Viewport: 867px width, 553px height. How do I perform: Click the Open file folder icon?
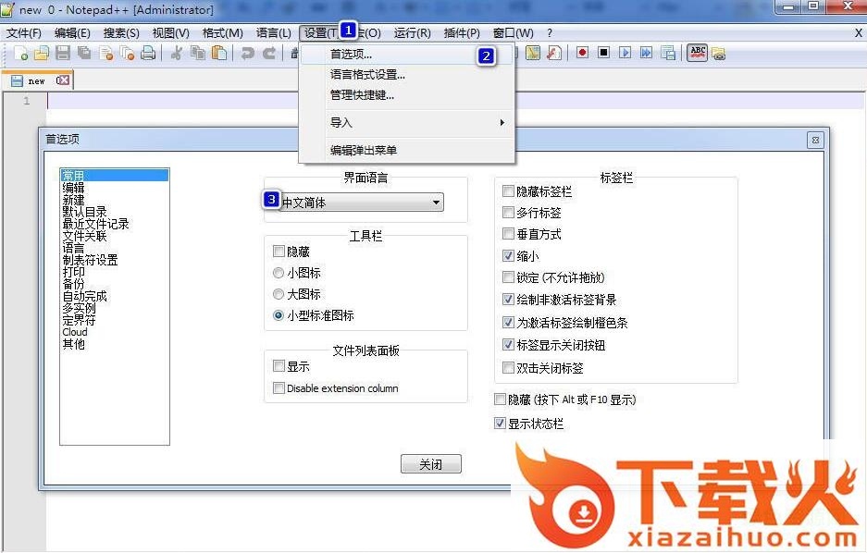tap(42, 53)
